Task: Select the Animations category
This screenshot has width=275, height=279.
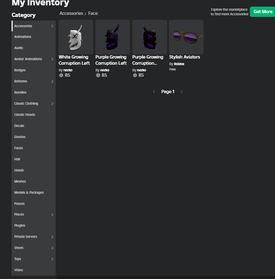Action: [x=34, y=37]
